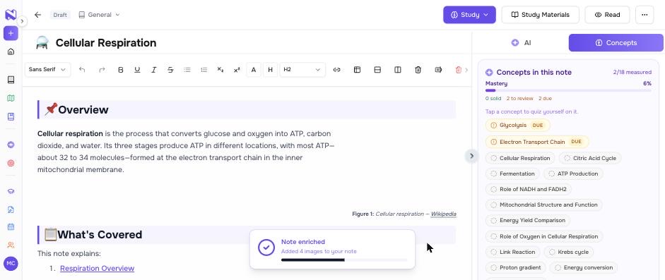Open the highlight H button

pos(270,70)
